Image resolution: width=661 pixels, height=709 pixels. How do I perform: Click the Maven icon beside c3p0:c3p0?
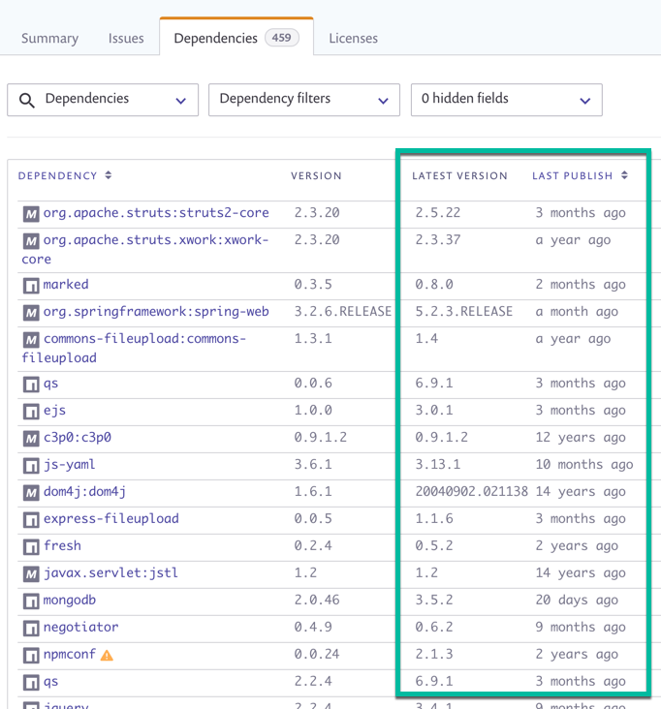(31, 439)
